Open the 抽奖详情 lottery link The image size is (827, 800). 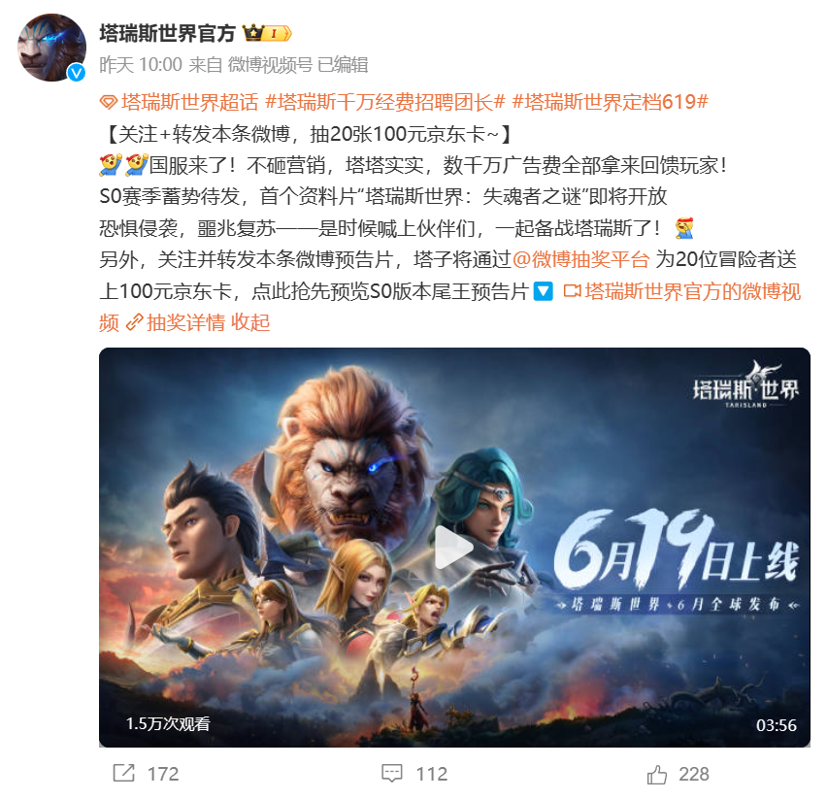coord(185,322)
